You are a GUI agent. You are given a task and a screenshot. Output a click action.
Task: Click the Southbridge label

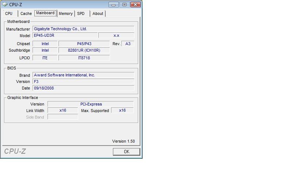[x=19, y=50]
